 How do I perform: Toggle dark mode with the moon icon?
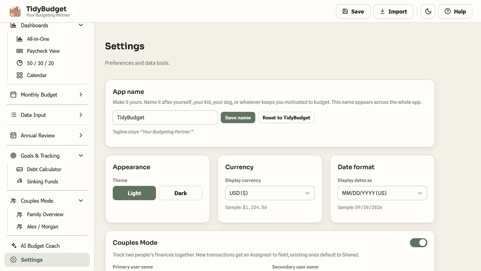[428, 11]
